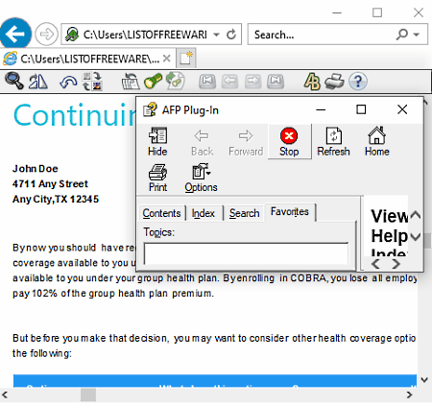Go to first page with toolbar button
The width and height of the screenshot is (432, 406).
(x=207, y=82)
